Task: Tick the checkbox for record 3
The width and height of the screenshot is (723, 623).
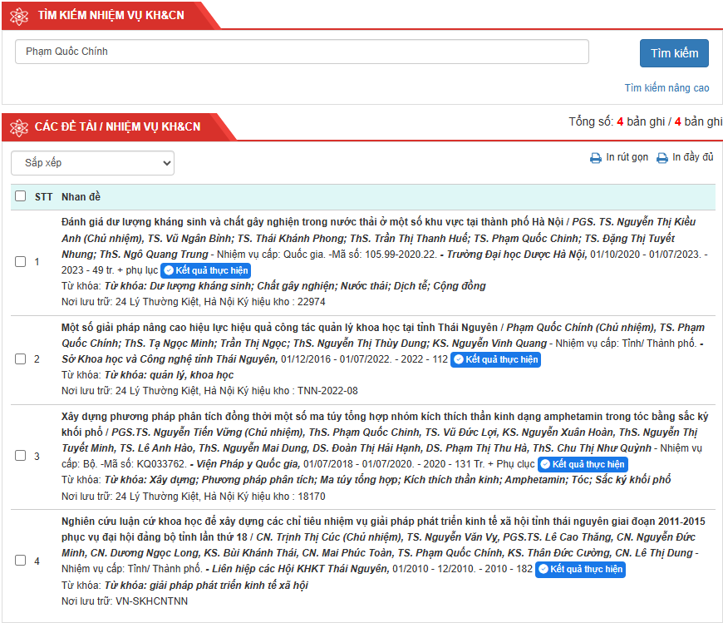Action: 20,456
